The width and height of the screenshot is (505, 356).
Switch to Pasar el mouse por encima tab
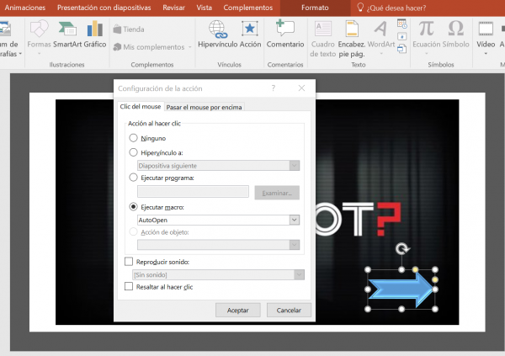(x=204, y=107)
